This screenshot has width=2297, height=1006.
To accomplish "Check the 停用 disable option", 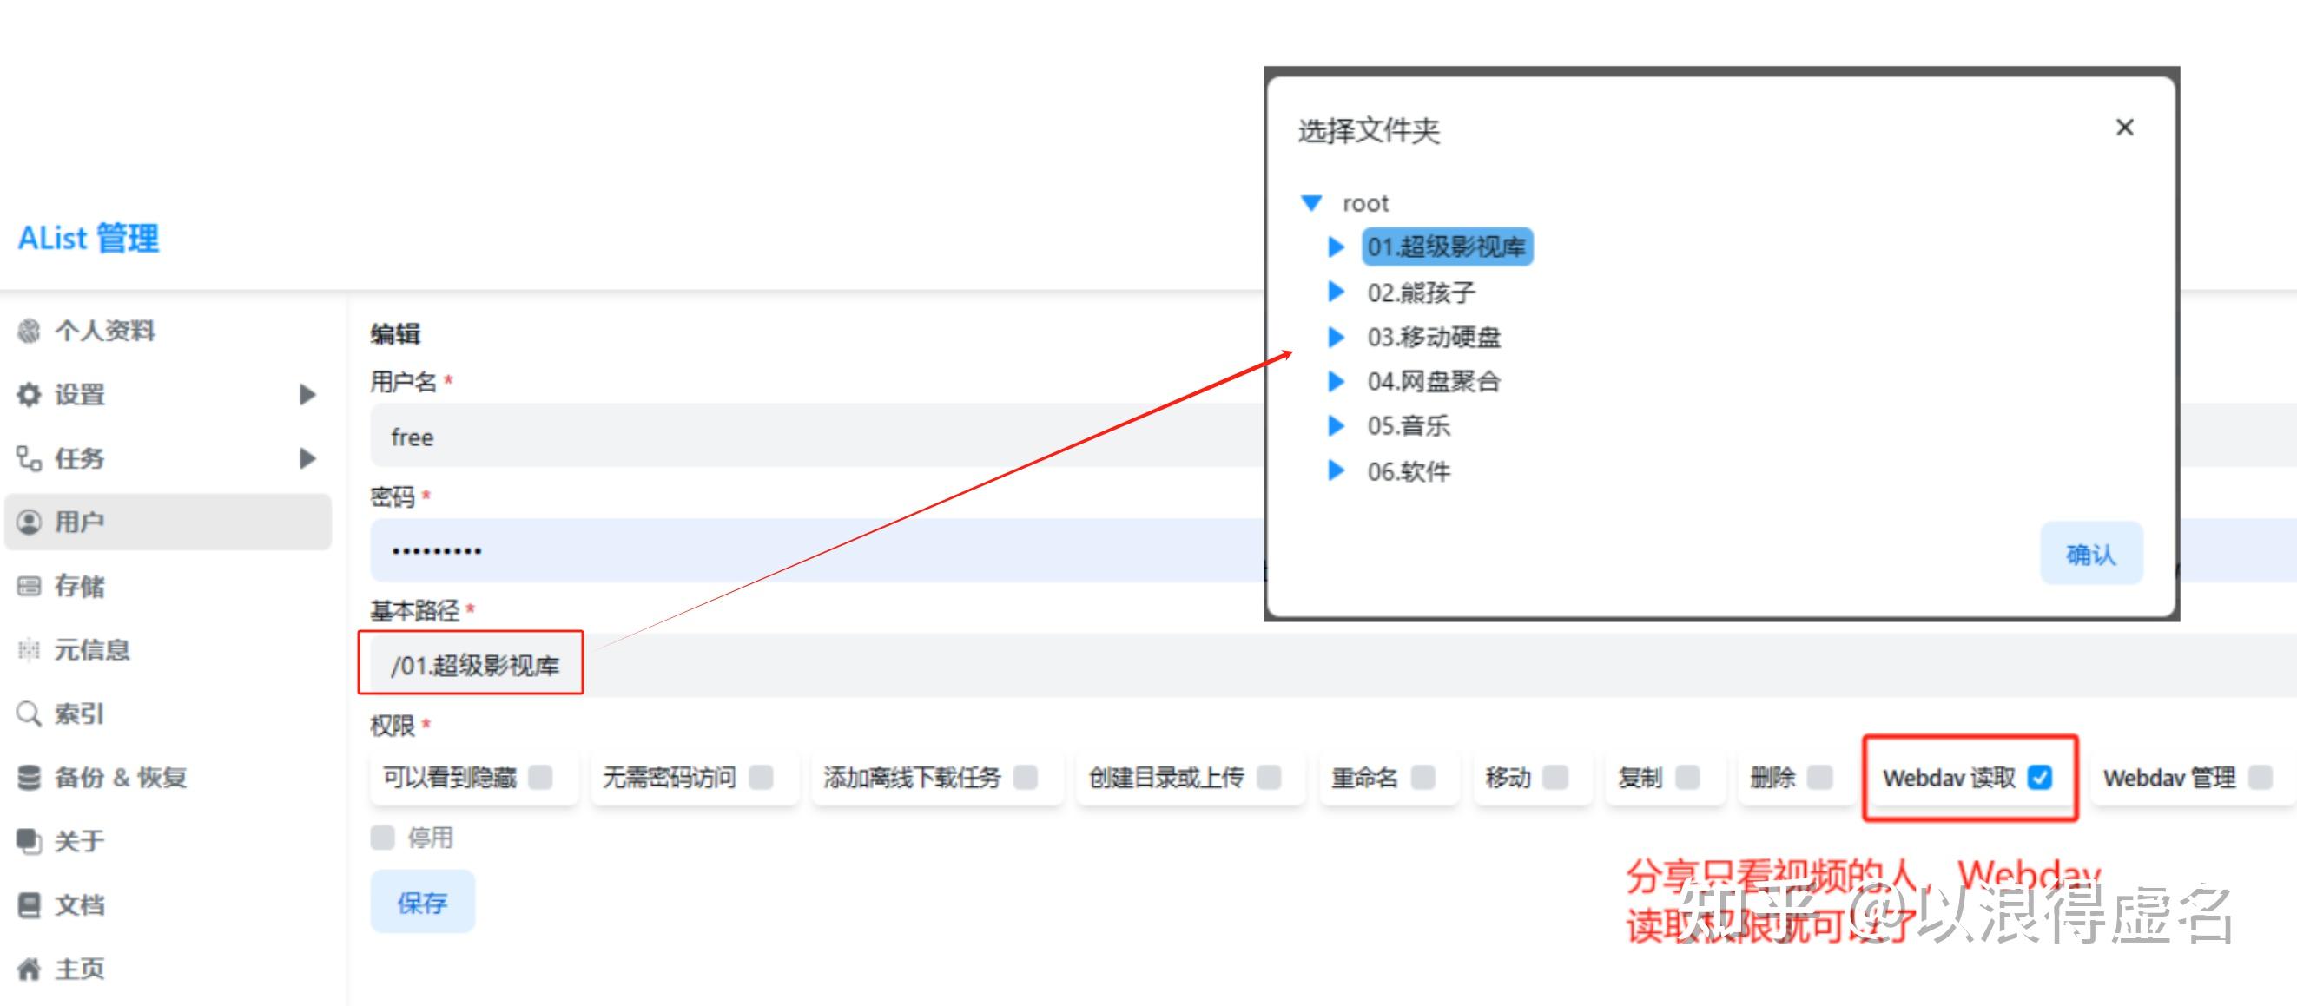I will [381, 838].
